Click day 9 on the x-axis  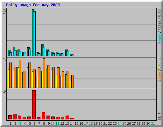coord(49,124)
